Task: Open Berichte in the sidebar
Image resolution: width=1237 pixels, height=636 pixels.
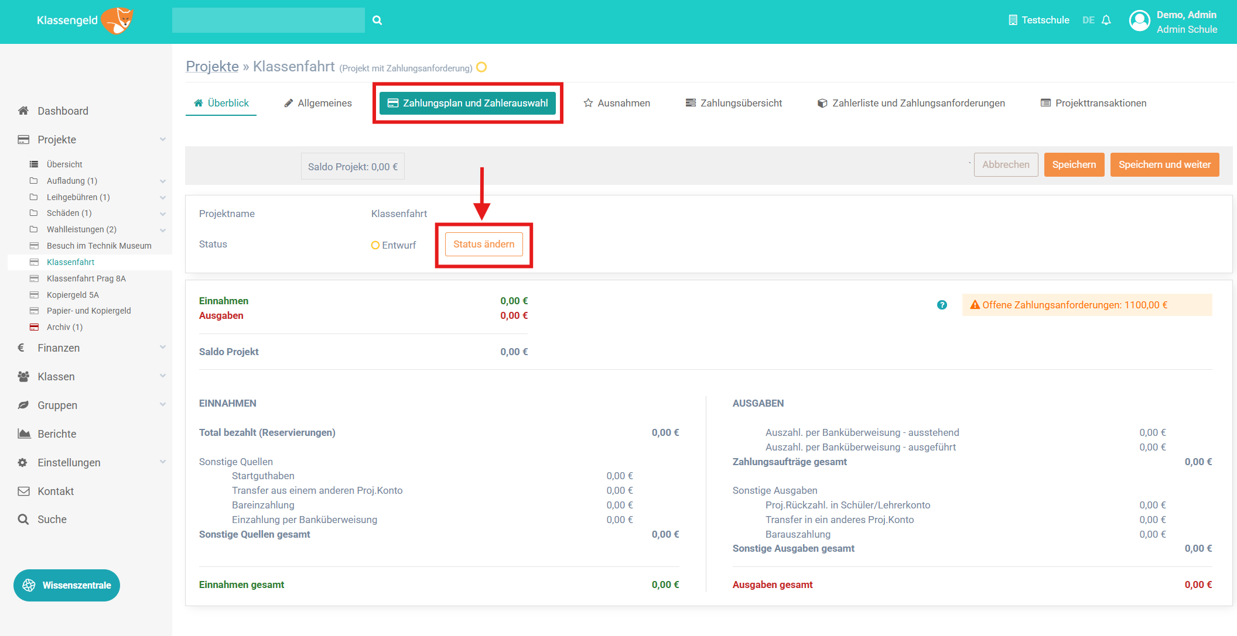Action: pos(57,434)
